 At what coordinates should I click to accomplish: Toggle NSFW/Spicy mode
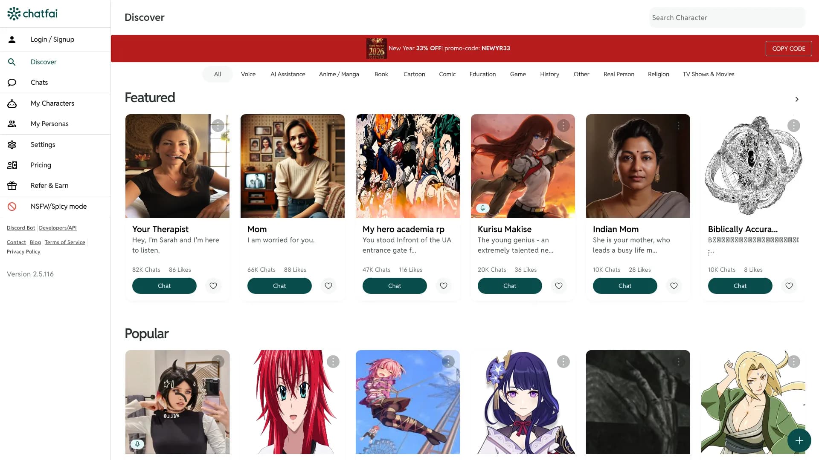55,207
